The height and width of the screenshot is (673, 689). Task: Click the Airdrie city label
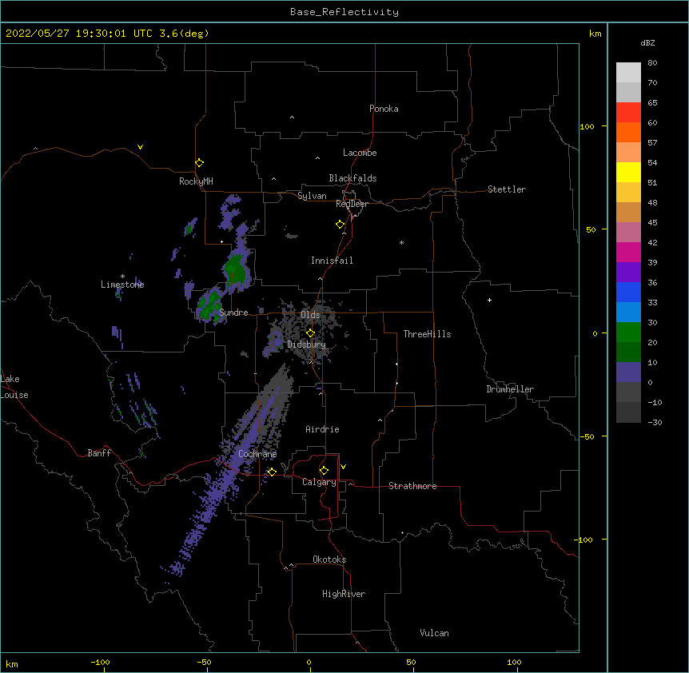coord(322,429)
